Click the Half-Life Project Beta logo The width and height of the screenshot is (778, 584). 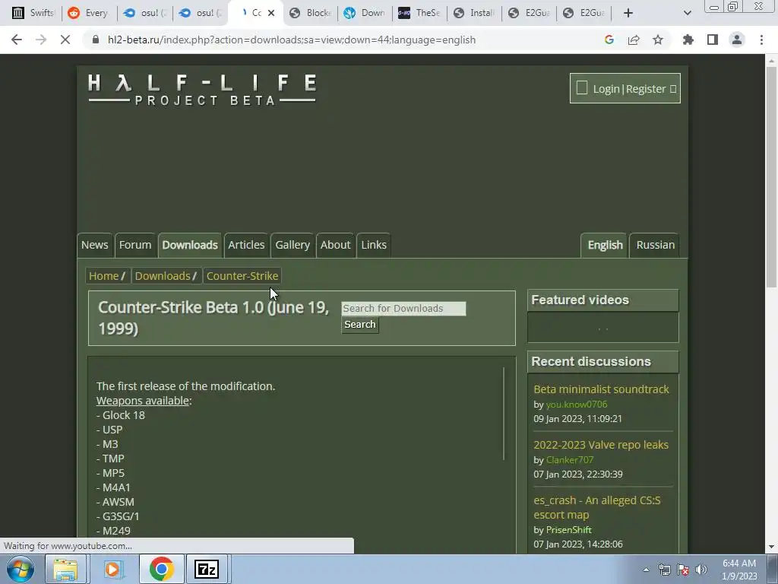point(202,90)
